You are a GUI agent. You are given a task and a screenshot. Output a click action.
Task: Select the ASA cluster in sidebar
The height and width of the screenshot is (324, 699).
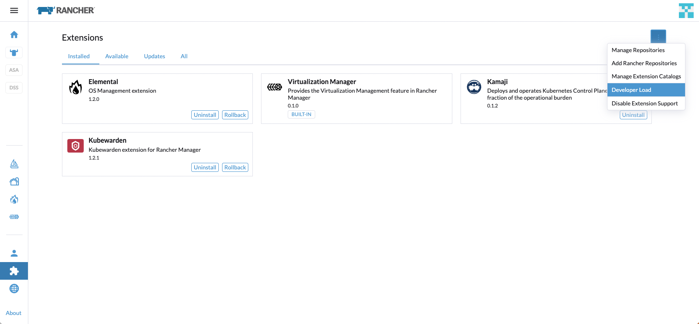click(14, 70)
